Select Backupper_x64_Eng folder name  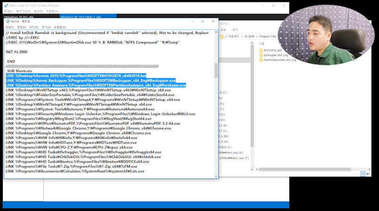pos(276,55)
